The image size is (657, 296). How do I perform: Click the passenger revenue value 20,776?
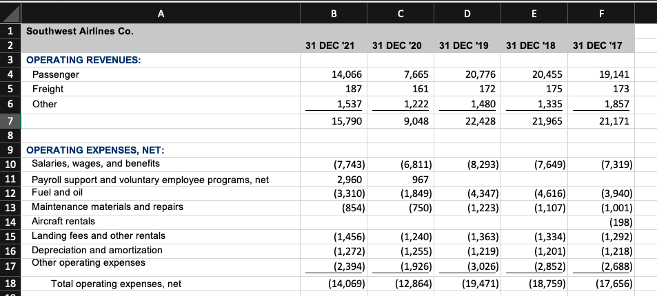481,74
